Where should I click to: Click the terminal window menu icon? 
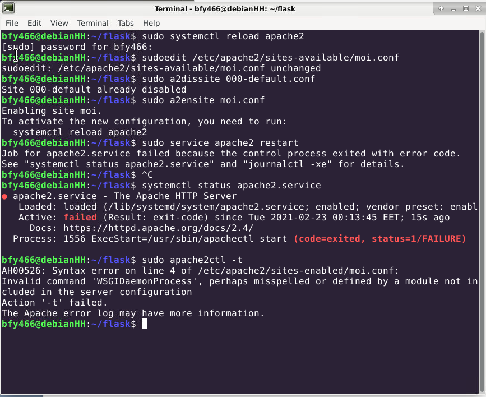point(8,8)
